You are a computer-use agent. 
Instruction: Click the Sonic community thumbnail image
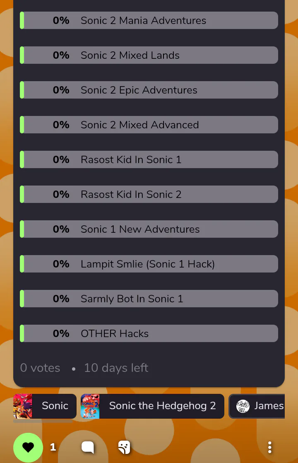[23, 406]
